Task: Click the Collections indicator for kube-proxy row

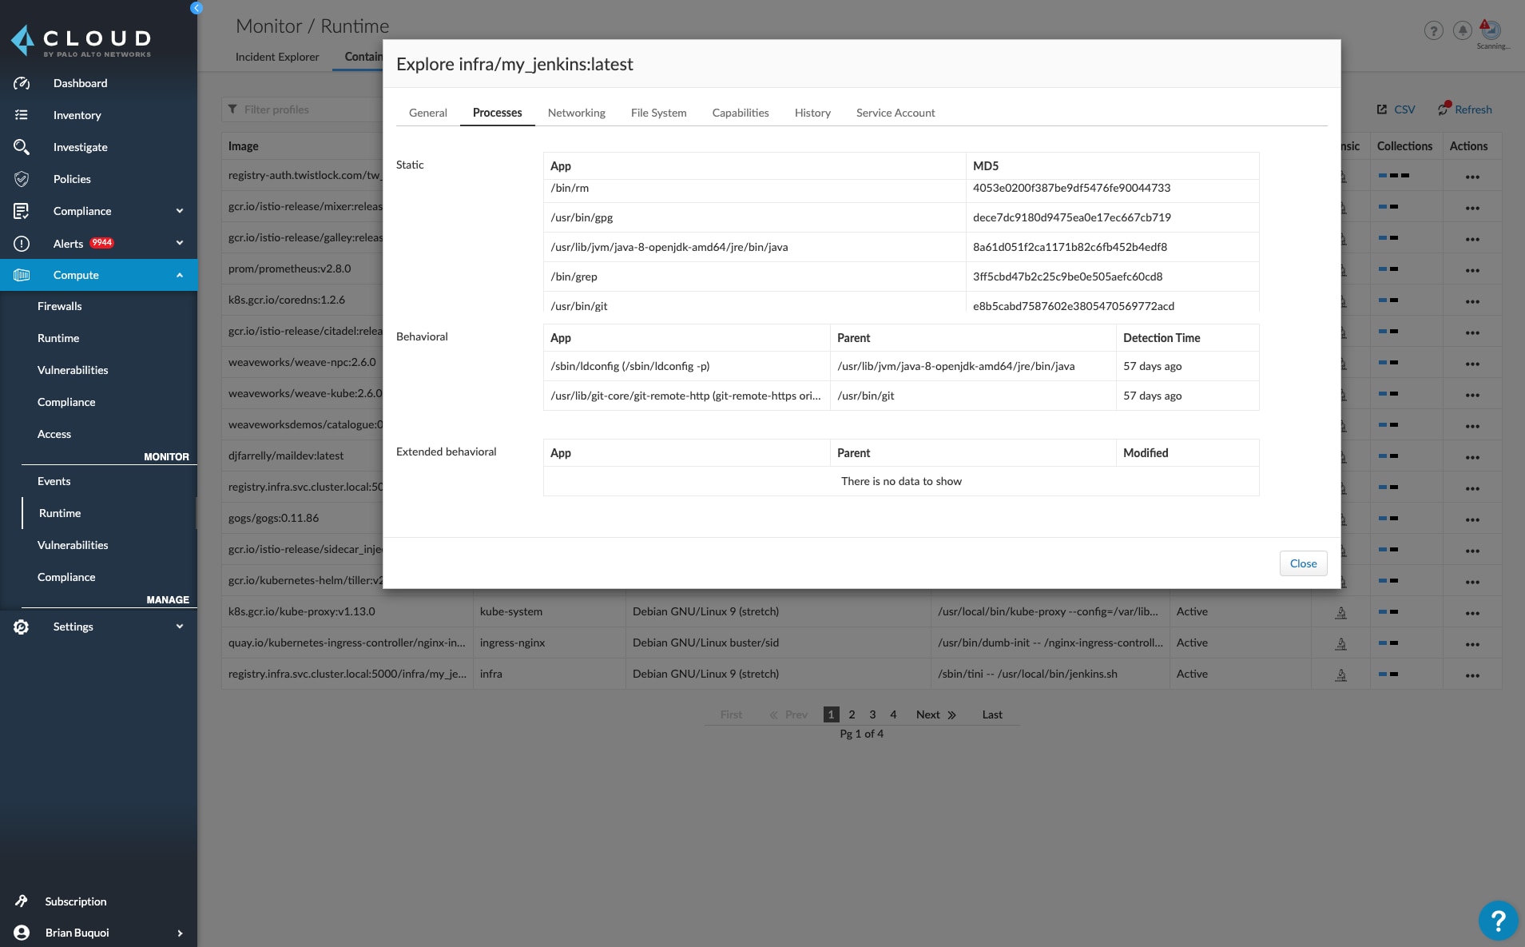Action: click(x=1388, y=612)
